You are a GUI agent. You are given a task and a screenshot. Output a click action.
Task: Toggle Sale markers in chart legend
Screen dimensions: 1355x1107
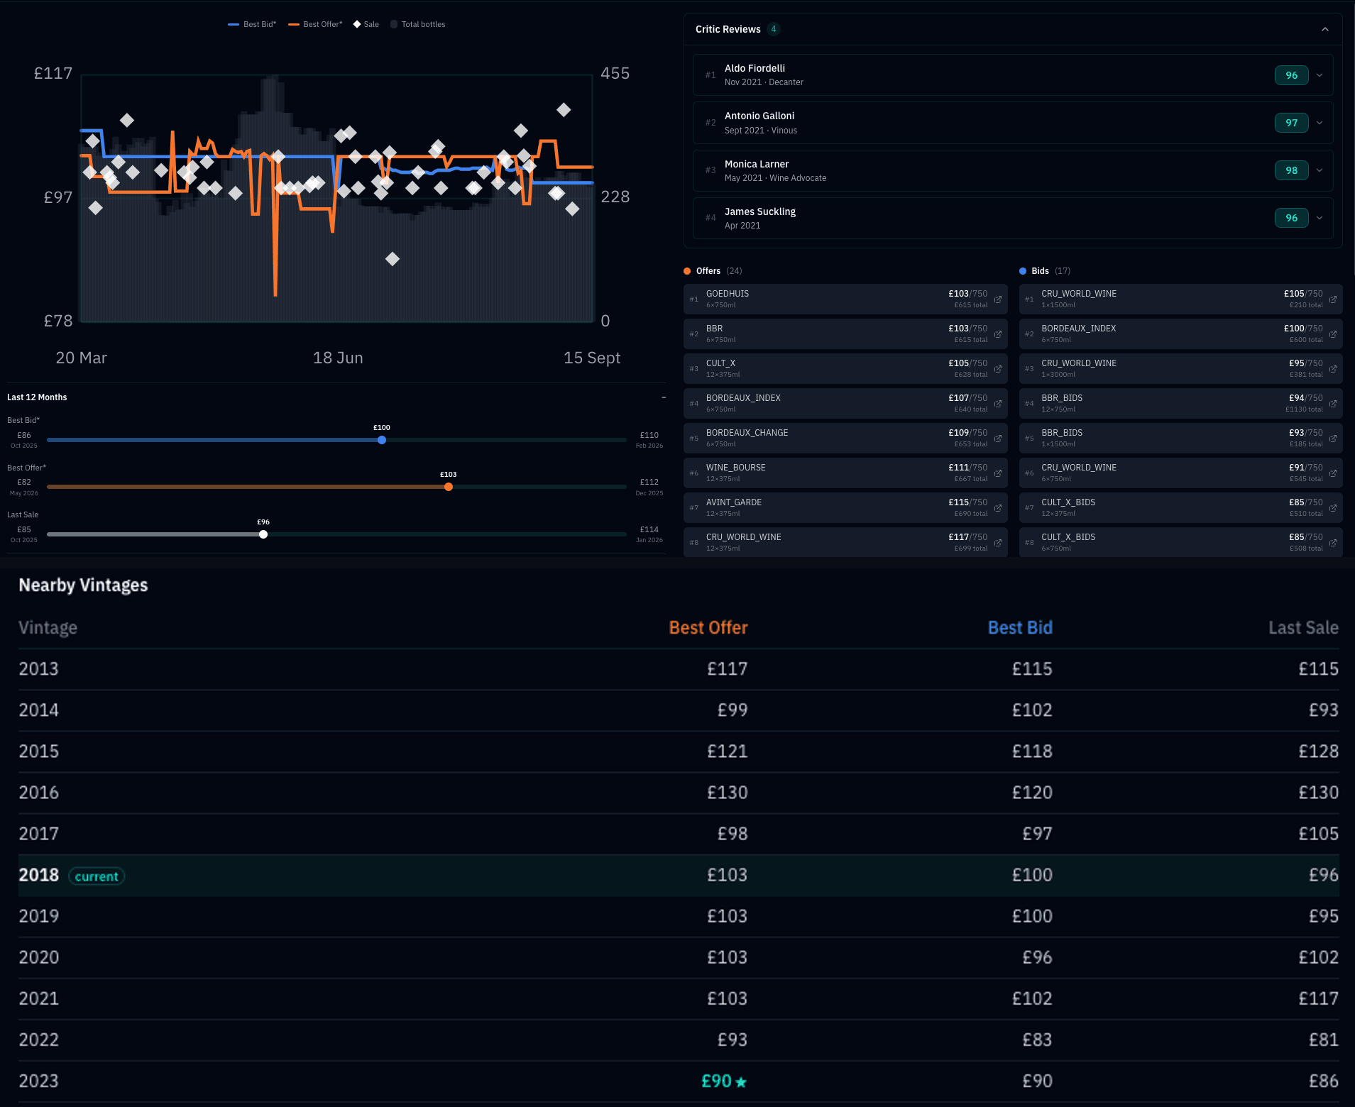[366, 24]
